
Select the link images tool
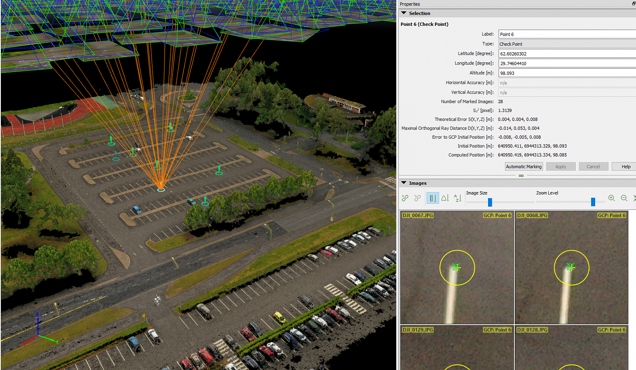click(405, 198)
